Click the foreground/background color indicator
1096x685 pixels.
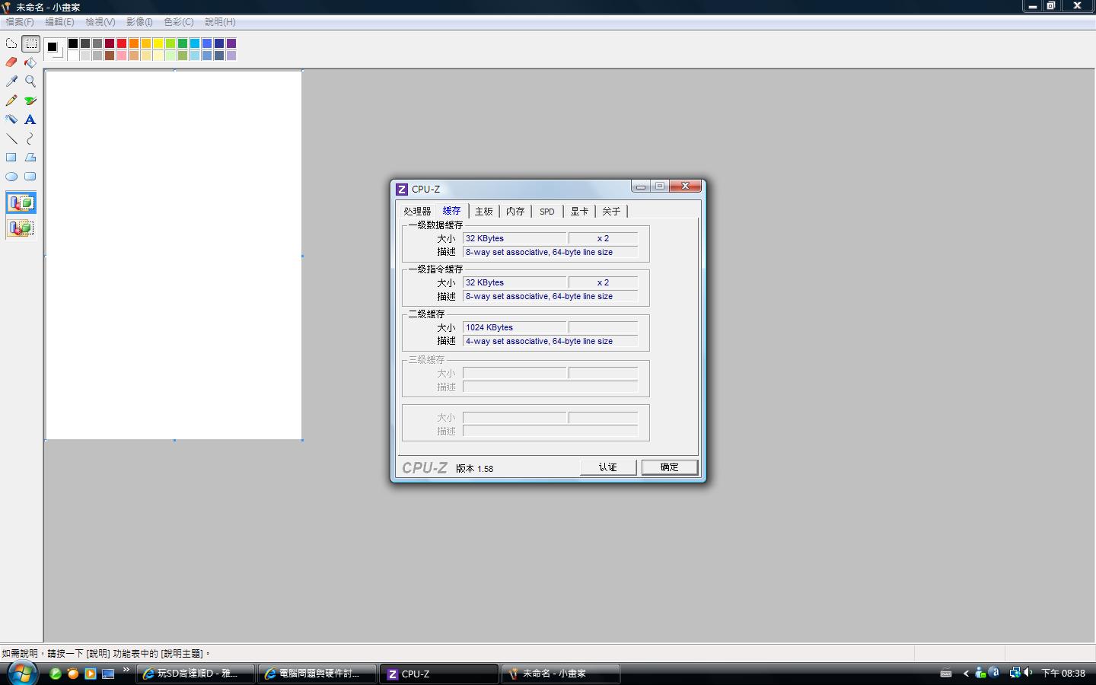[x=54, y=49]
